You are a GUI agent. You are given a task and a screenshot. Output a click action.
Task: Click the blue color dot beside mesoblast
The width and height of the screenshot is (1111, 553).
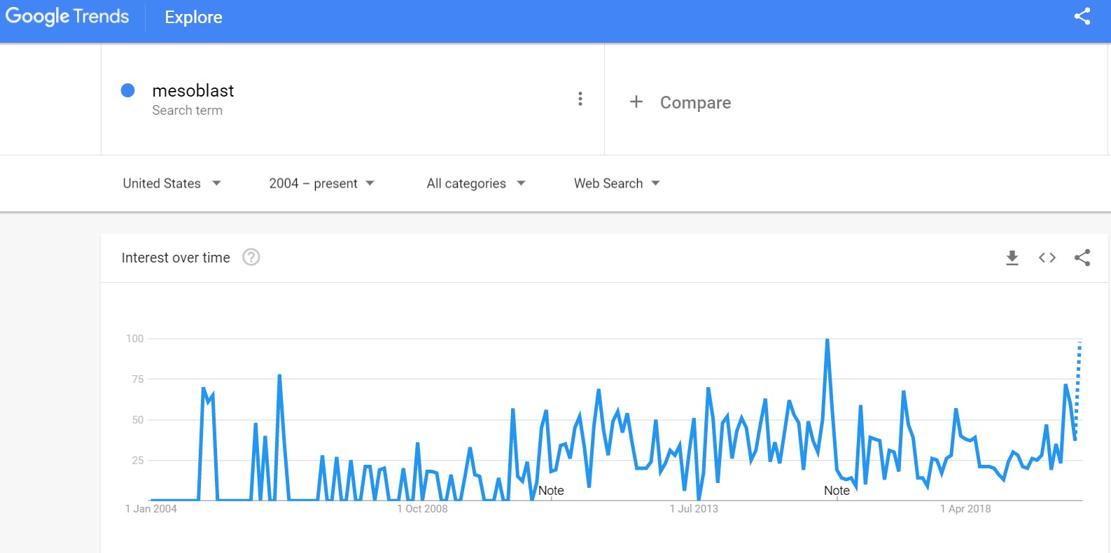(127, 90)
